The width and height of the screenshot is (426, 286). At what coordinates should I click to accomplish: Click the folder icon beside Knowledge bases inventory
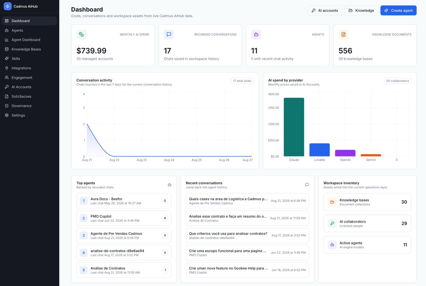click(332, 202)
